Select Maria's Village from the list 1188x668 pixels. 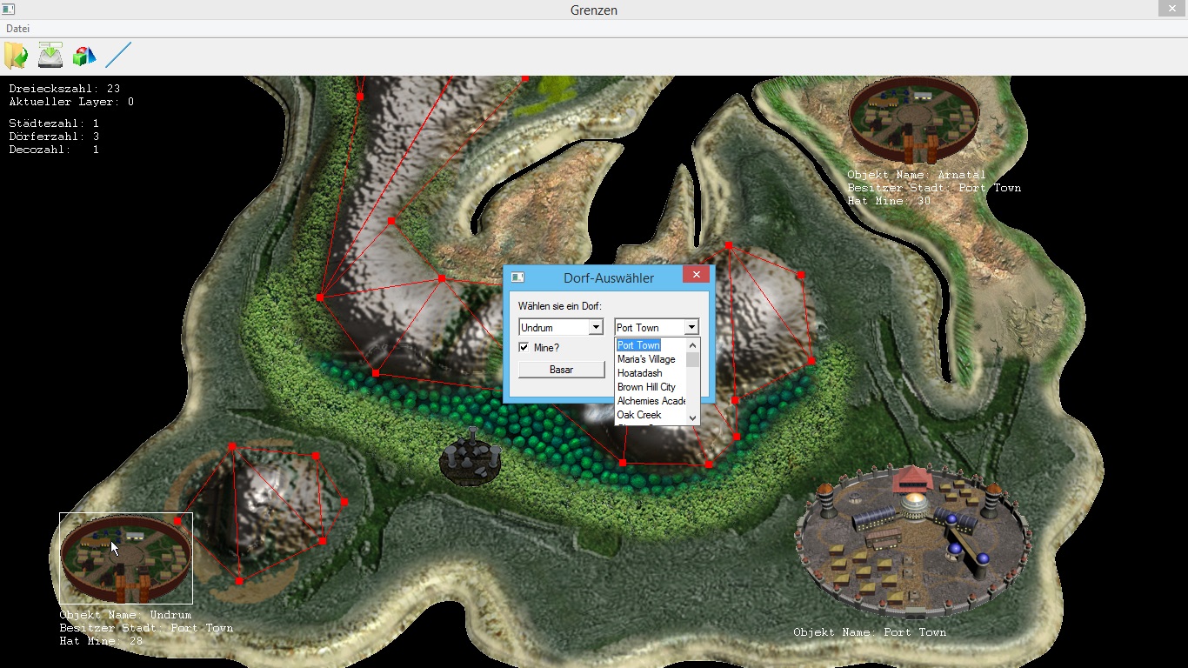[x=646, y=359]
